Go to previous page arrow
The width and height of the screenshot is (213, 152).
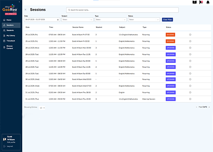(196, 107)
